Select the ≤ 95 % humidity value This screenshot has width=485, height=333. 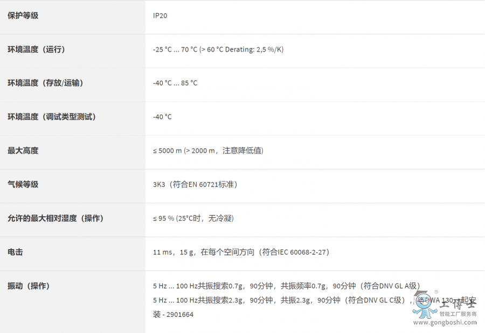[193, 218]
